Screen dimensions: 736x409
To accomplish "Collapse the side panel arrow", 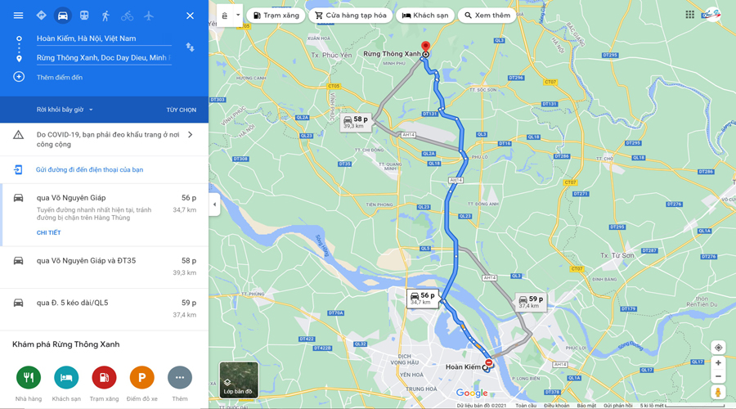I will click(214, 204).
